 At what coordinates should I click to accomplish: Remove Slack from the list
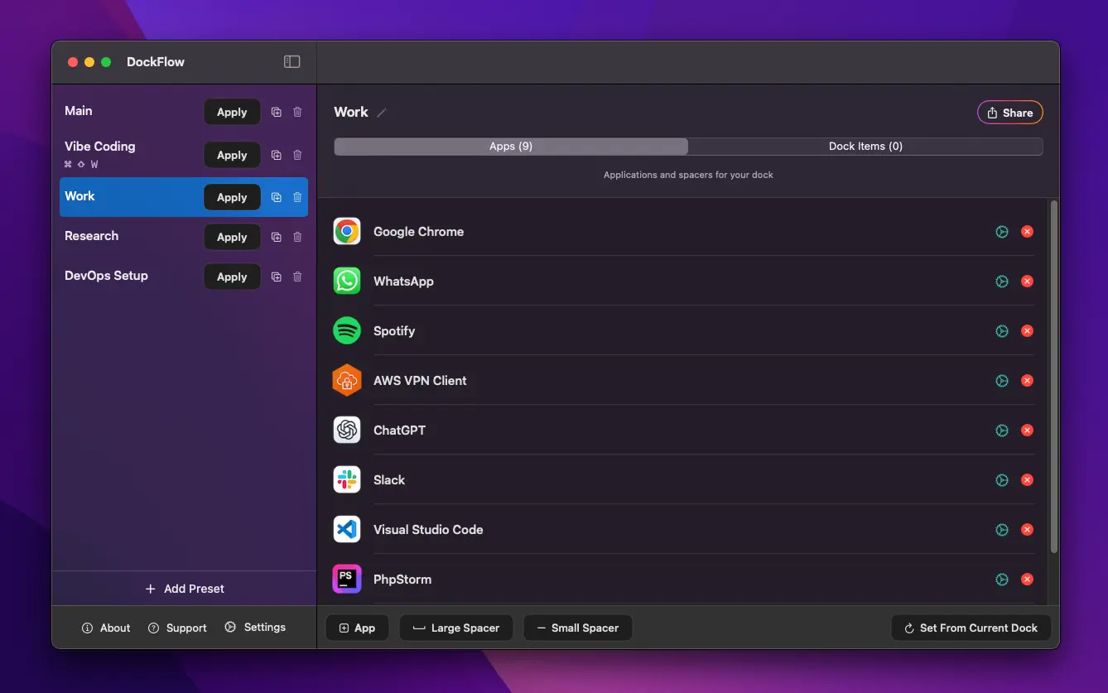pyautogui.click(x=1027, y=480)
